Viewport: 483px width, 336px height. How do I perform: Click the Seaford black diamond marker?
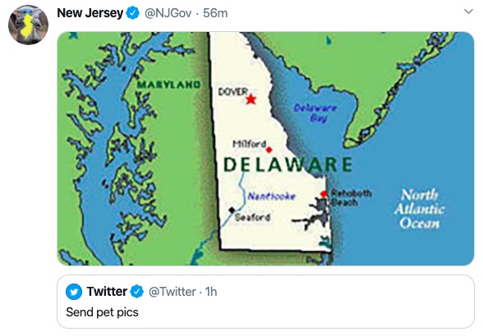click(232, 210)
